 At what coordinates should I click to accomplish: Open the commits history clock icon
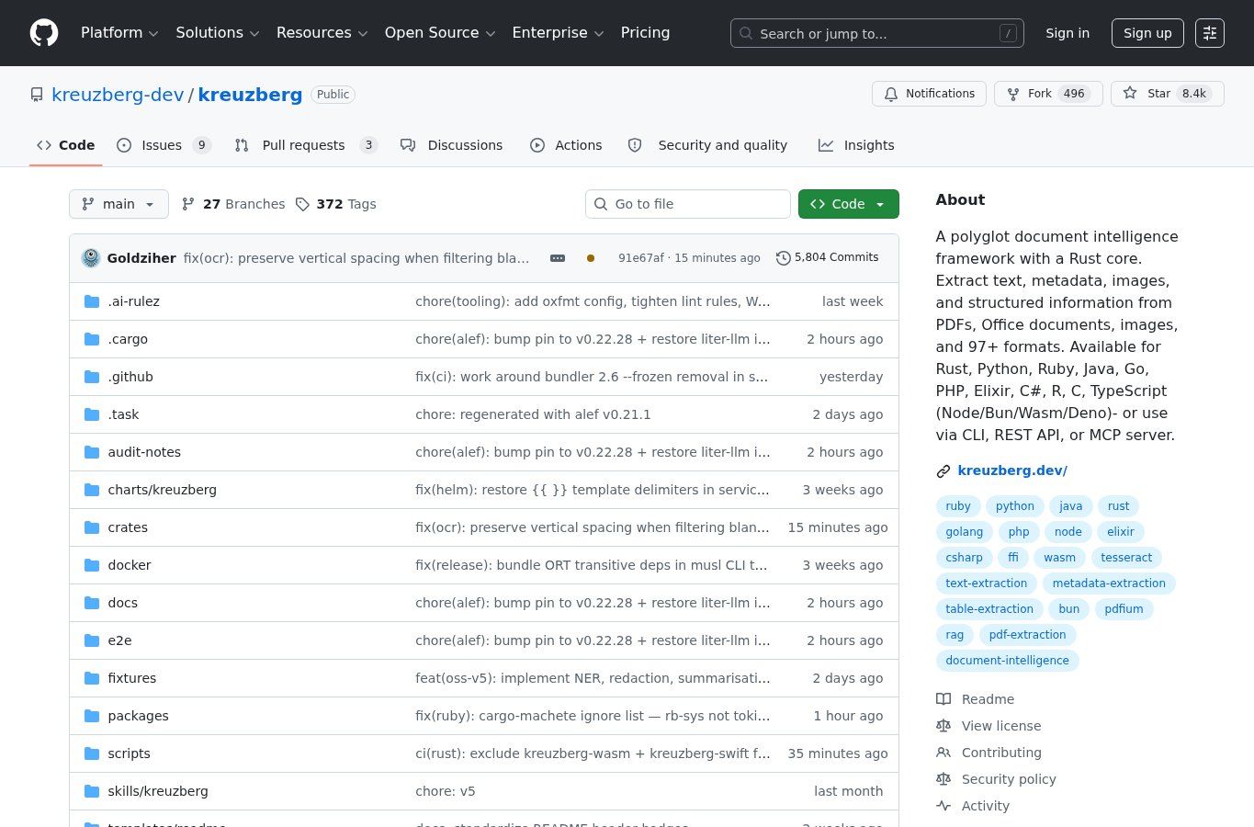784,258
